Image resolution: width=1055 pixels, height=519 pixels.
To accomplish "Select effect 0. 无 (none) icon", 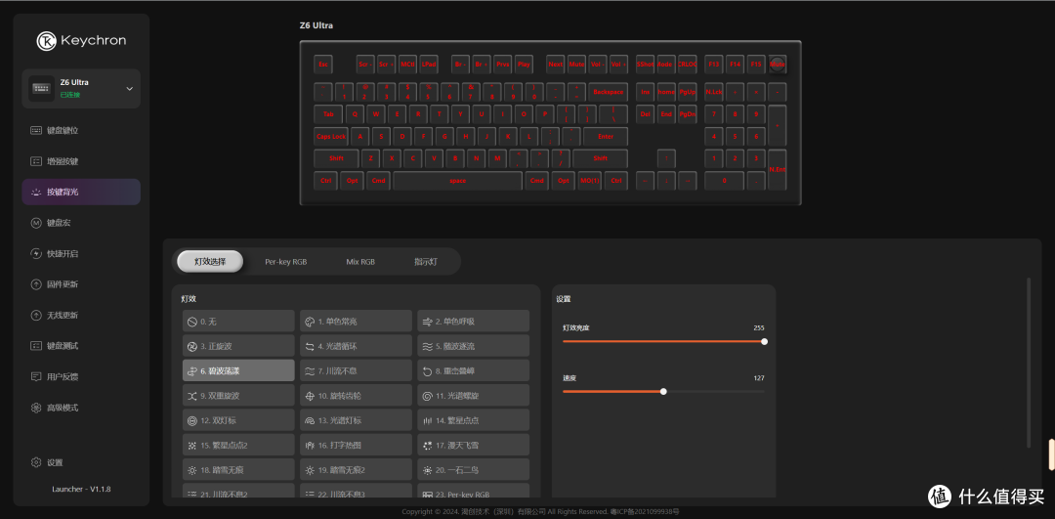I will point(191,322).
